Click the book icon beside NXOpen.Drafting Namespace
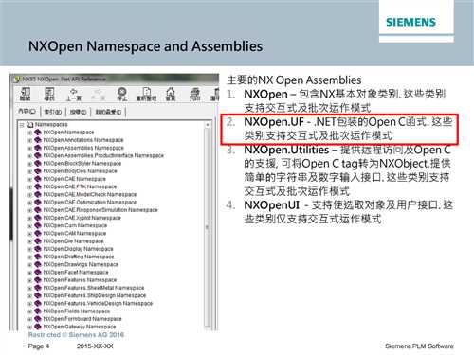Screen dimensions: 474x355 (38, 257)
